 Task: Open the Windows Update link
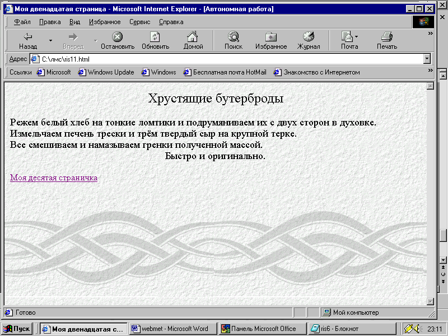tap(106, 72)
